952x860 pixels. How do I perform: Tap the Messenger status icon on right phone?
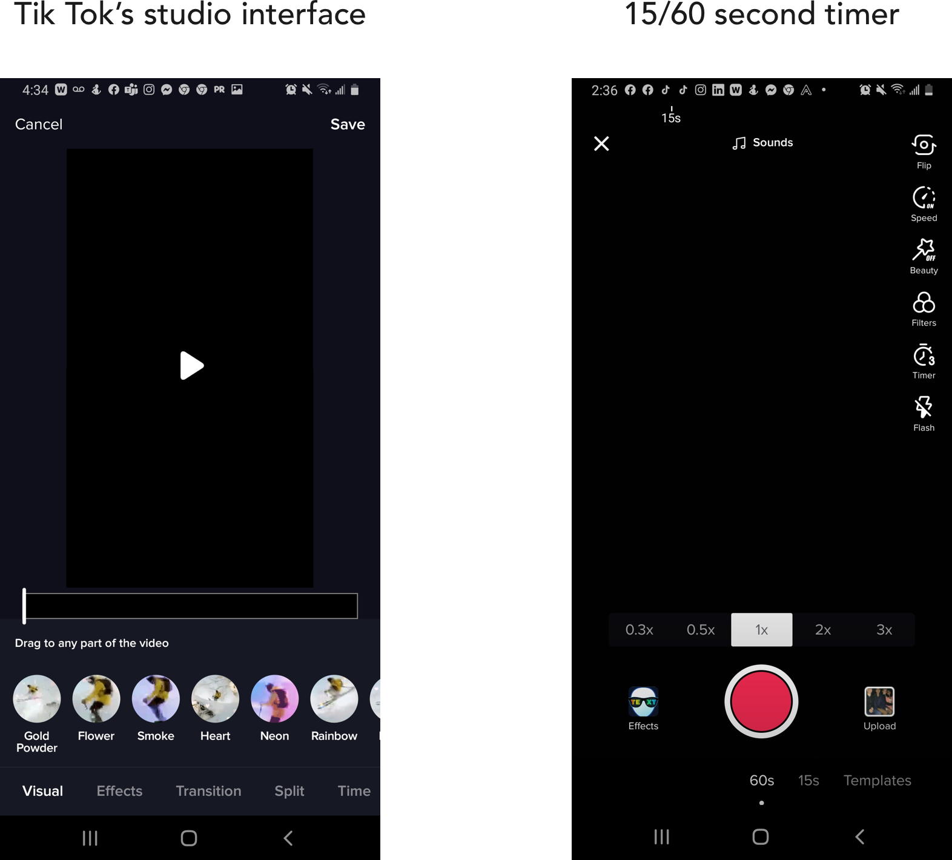coord(771,90)
